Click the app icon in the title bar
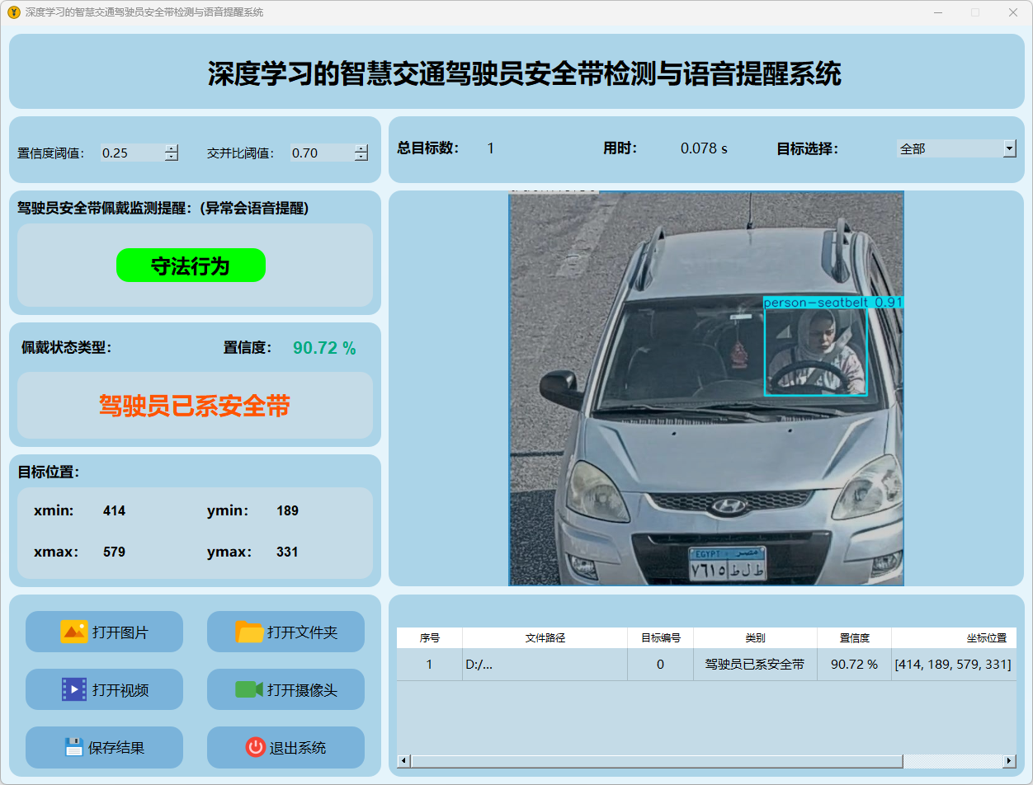This screenshot has width=1033, height=785. pyautogui.click(x=13, y=12)
